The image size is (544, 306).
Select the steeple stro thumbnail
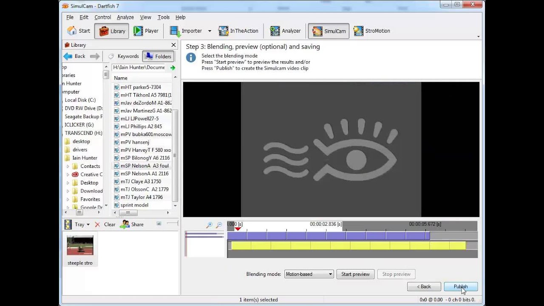click(80, 250)
